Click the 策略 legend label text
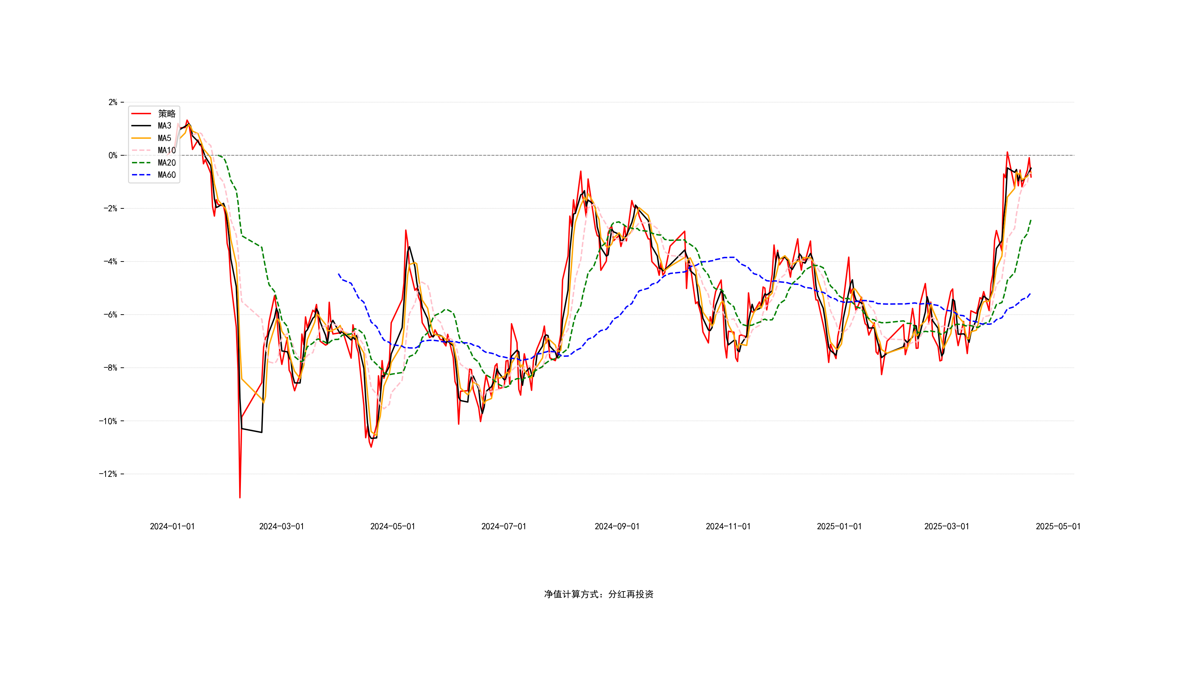Screen dimensions: 1180x697 coord(167,114)
